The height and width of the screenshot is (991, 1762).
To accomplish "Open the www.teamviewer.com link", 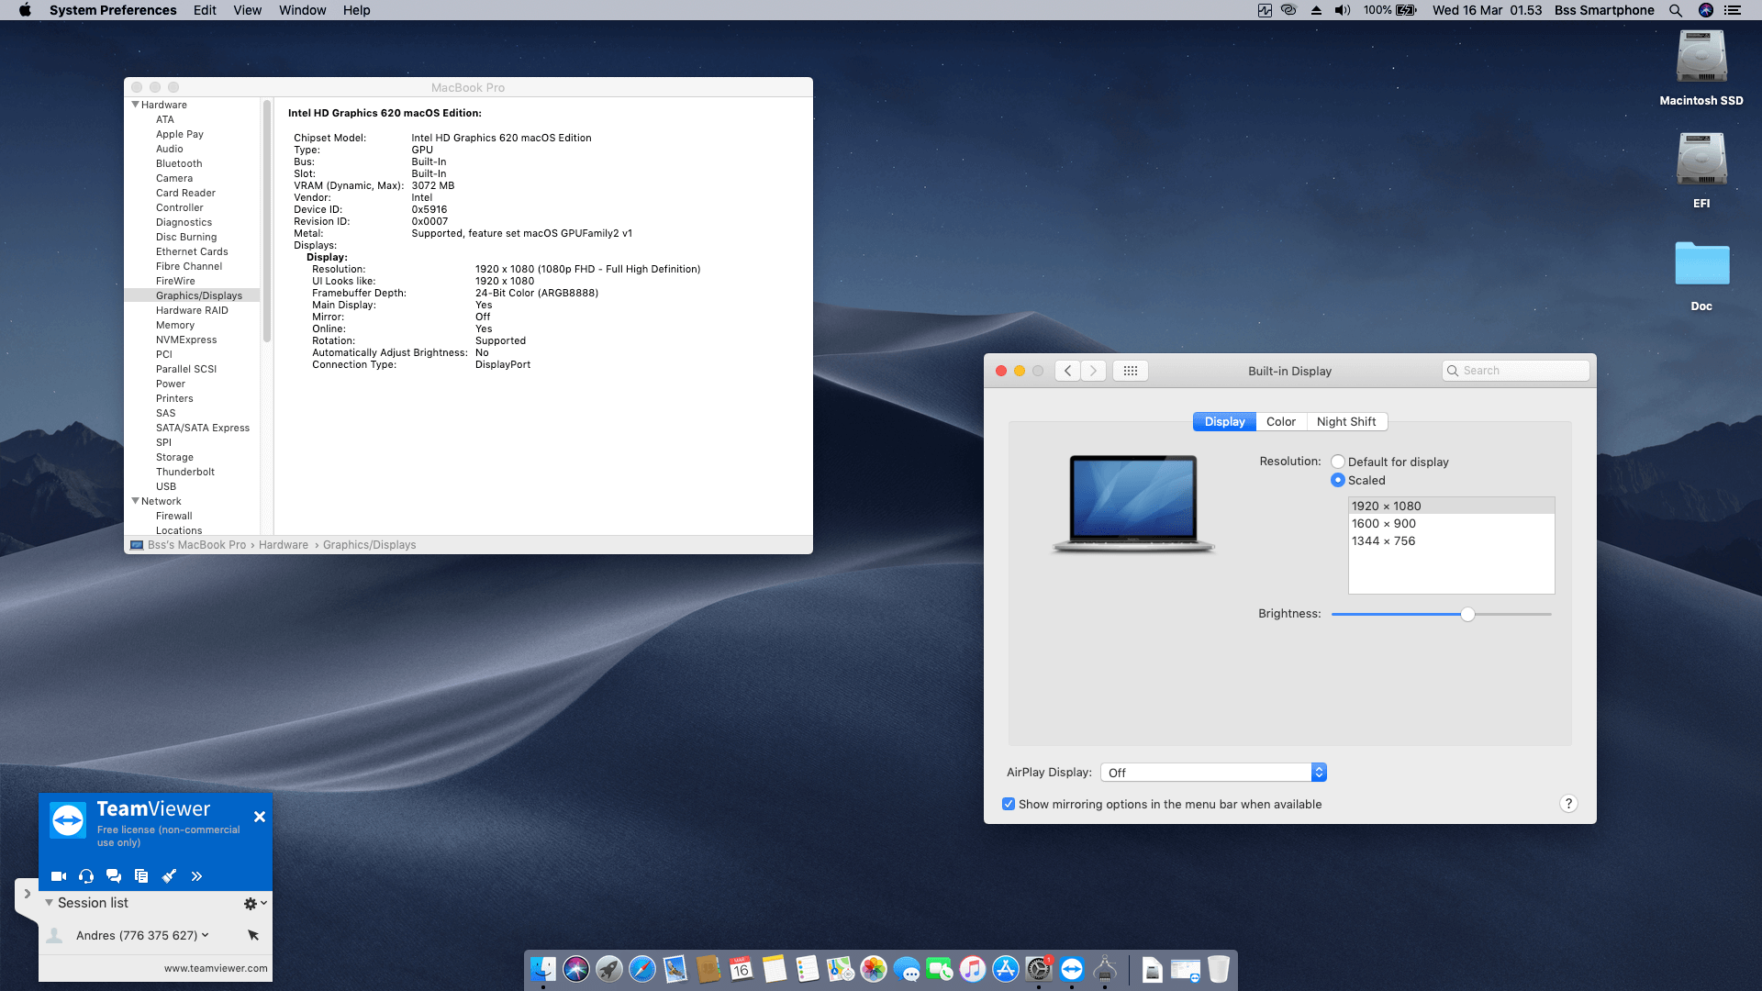I will (216, 968).
